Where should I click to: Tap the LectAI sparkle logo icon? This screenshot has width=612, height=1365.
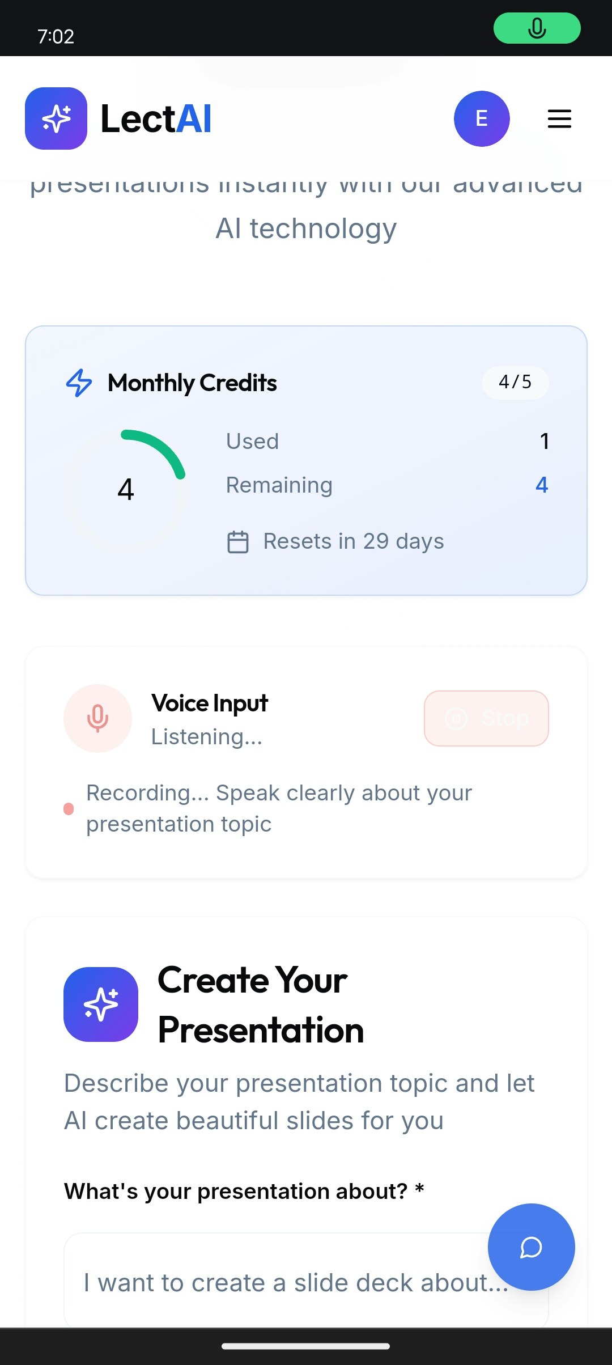(56, 118)
